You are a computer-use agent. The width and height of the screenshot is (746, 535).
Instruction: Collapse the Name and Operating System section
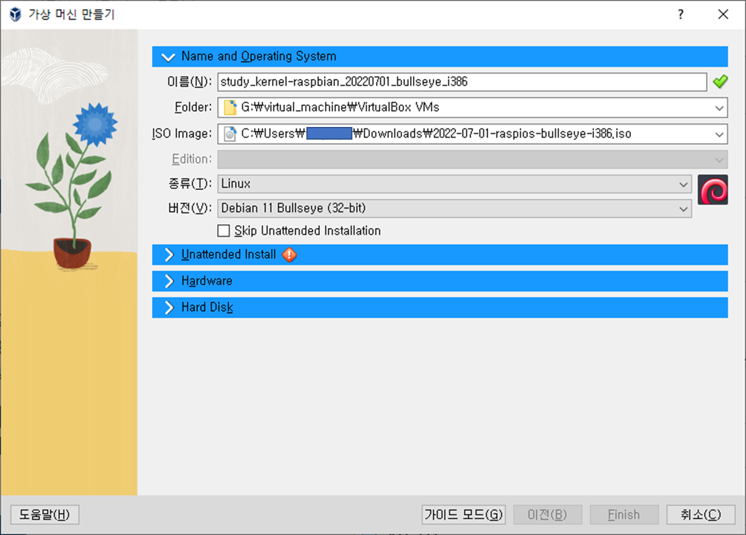[168, 57]
